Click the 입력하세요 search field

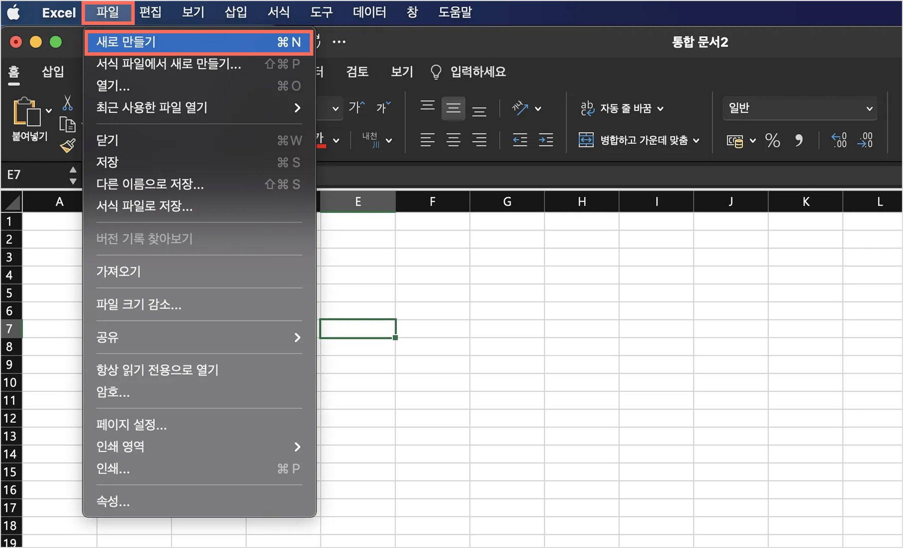[x=468, y=71]
